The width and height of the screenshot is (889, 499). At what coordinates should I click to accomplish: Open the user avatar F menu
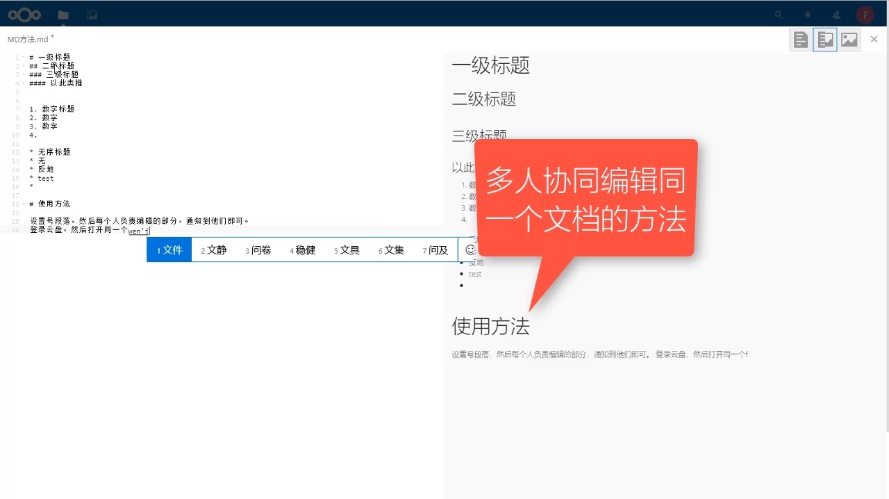(x=865, y=15)
